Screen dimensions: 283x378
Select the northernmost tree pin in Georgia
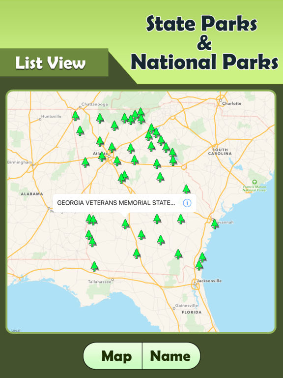(x=141, y=112)
